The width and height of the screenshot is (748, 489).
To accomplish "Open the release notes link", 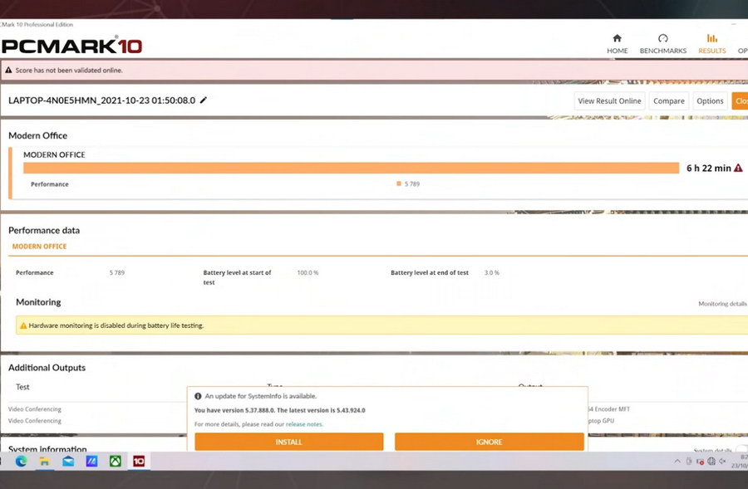I will 304,424.
